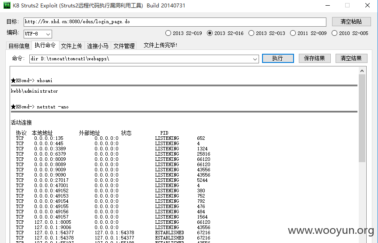The image size is (378, 243).
Task: Click the local address 0.0.0.0:27017 entry
Action: tap(51, 180)
